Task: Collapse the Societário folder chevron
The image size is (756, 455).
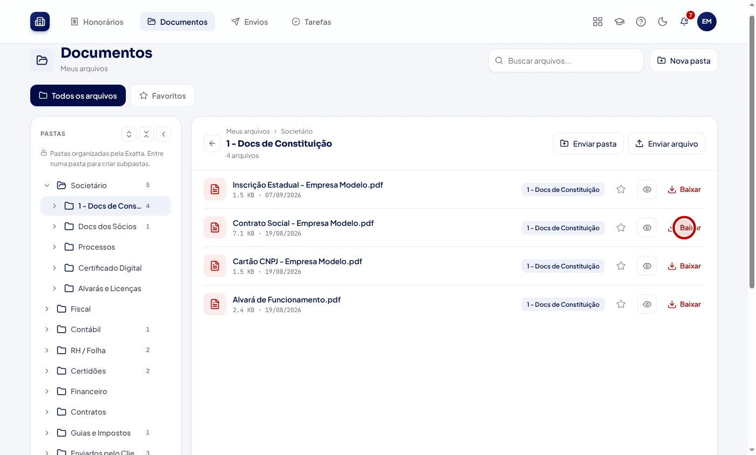Action: pyautogui.click(x=47, y=185)
